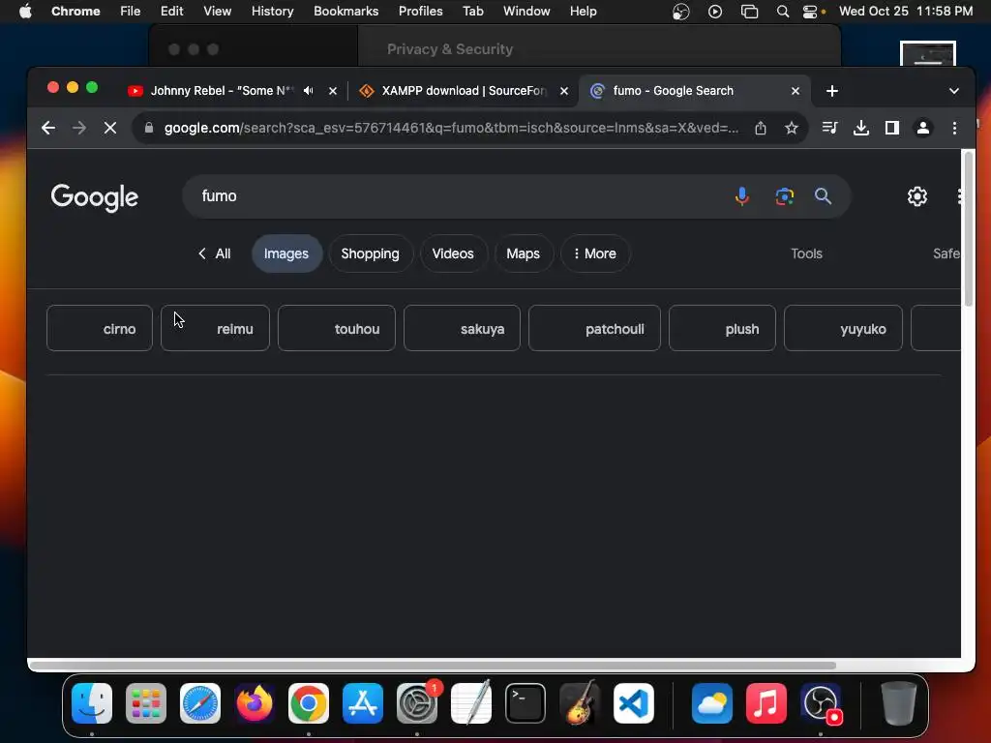991x743 pixels.
Task: Click the browser forward arrow
Action: click(79, 129)
